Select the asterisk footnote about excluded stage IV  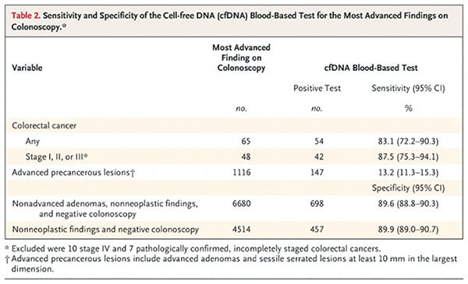tap(193, 248)
